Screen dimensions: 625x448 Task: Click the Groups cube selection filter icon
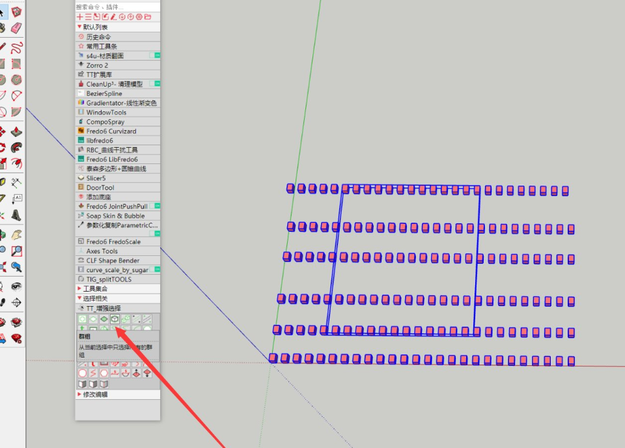pyautogui.click(x=115, y=319)
